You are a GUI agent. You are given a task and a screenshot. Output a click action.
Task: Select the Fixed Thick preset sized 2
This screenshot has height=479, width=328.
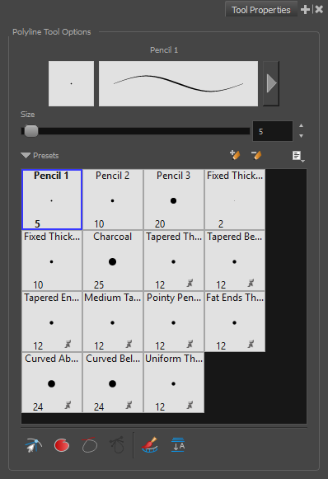tap(235, 200)
